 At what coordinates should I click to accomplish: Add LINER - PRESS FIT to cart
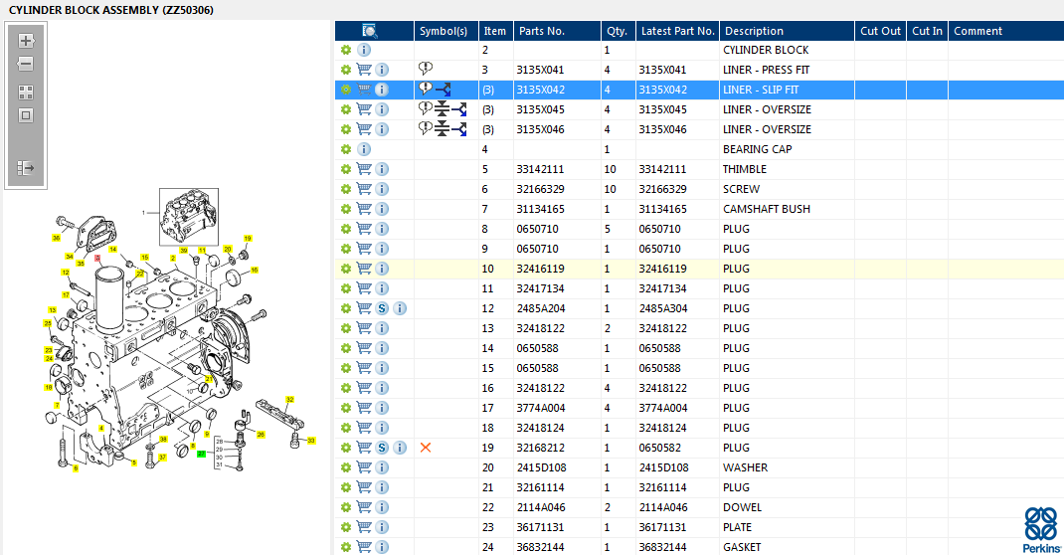click(x=364, y=70)
